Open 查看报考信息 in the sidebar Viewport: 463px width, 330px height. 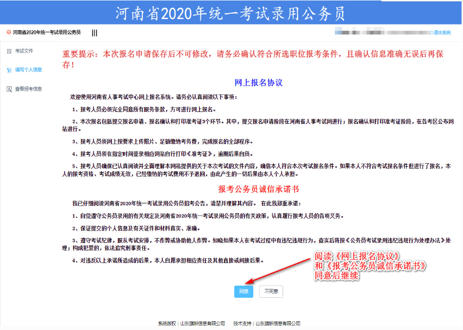coord(28,89)
